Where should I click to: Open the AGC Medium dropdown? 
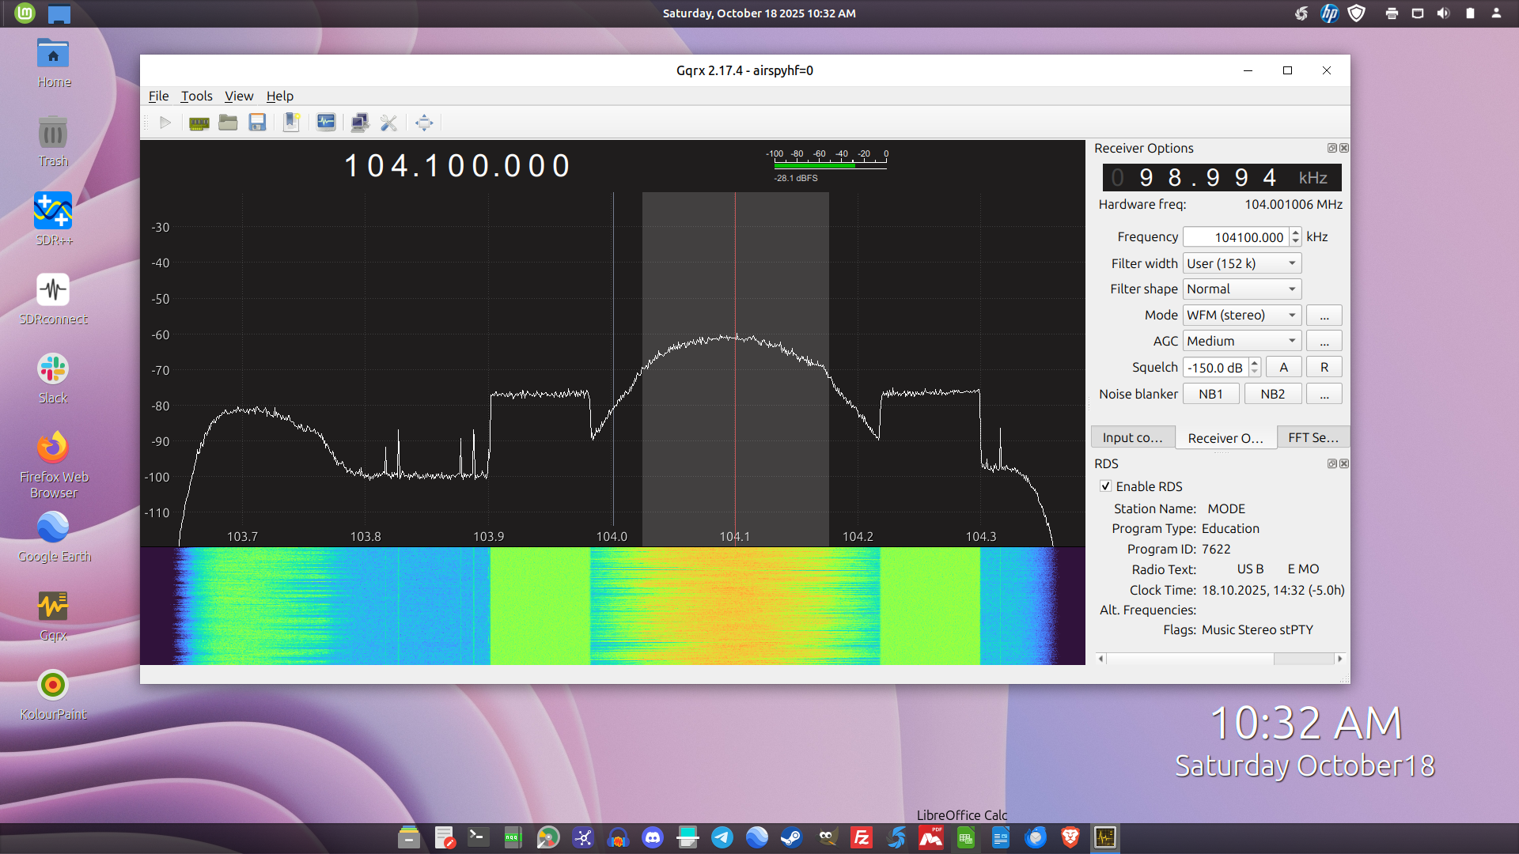coord(1241,341)
